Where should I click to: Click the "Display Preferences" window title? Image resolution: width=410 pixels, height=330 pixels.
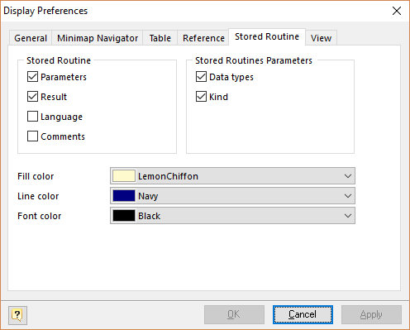point(45,11)
